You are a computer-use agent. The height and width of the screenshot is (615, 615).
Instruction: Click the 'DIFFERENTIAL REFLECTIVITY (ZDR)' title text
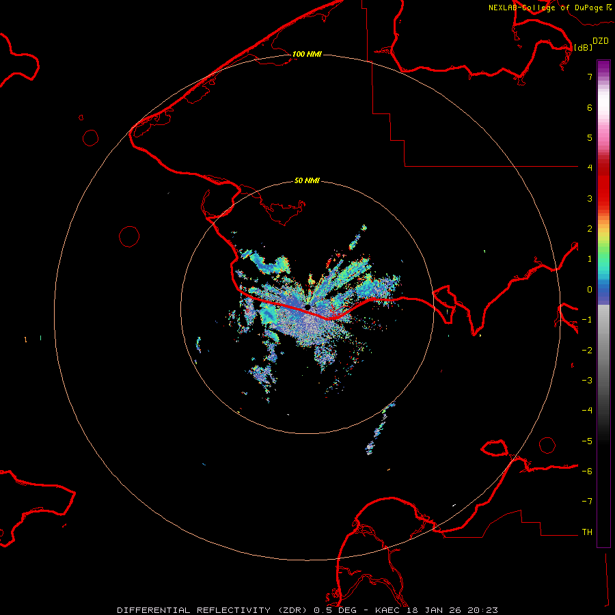point(214,610)
